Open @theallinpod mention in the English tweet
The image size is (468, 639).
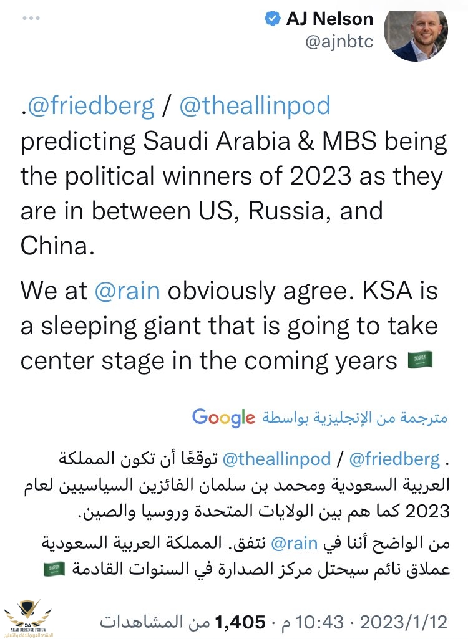[255, 106]
